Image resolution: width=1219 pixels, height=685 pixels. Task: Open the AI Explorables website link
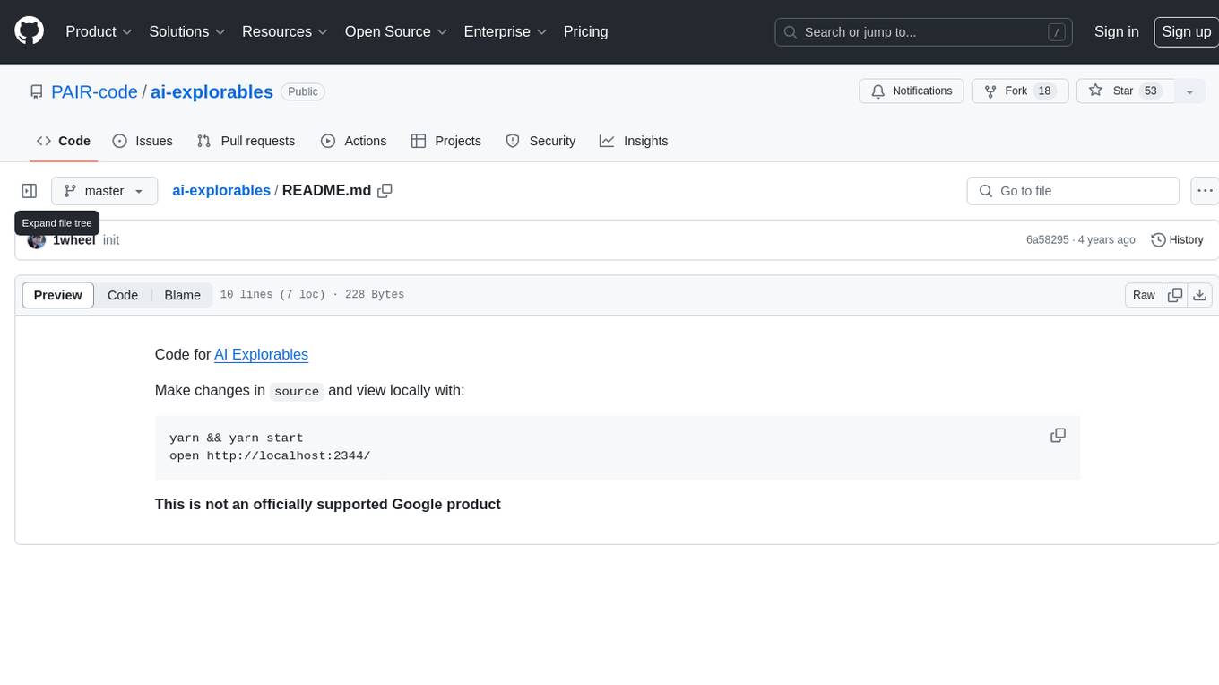261,354
